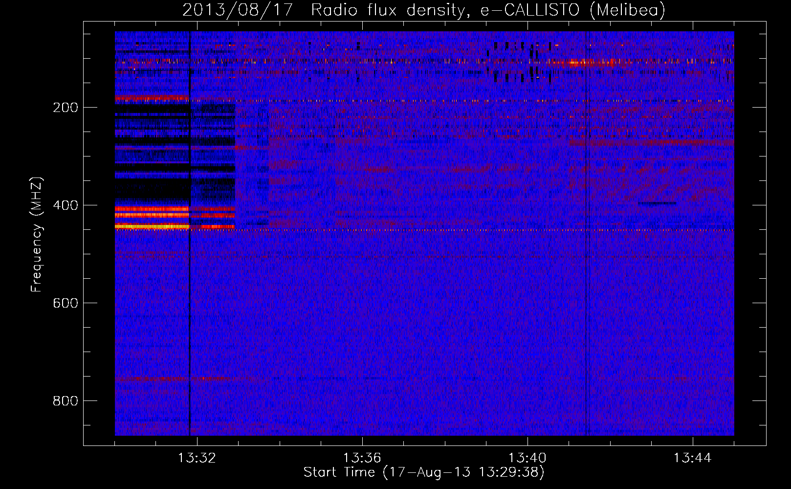Click the 800 frequency tick label
Viewport: 791px width, 489px height.
pyautogui.click(x=66, y=401)
